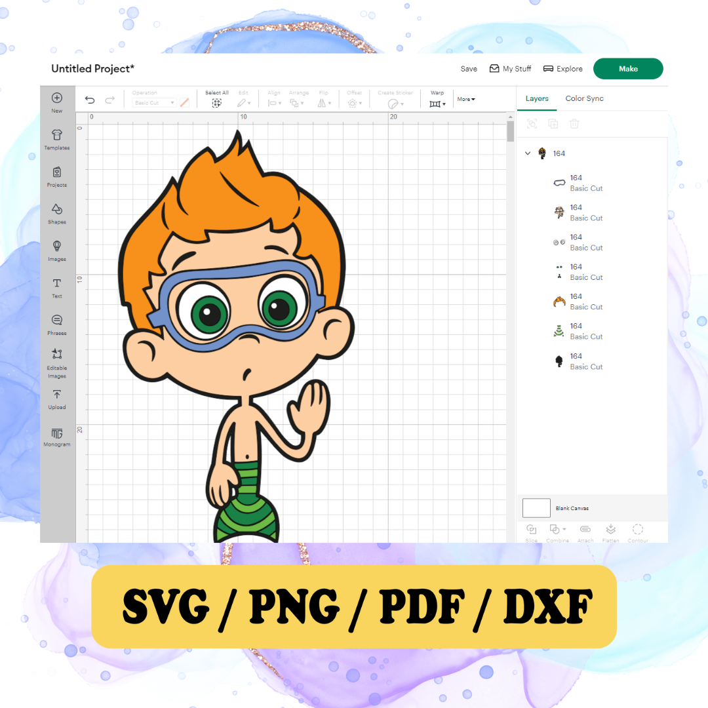This screenshot has width=708, height=708.
Task: Click the Untitled Project title
Action: (92, 69)
